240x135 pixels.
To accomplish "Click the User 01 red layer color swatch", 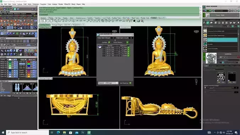I will pyautogui.click(x=29, y=62).
